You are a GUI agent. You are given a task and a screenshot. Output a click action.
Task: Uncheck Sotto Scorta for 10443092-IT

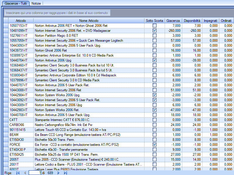click(x=155, y=100)
